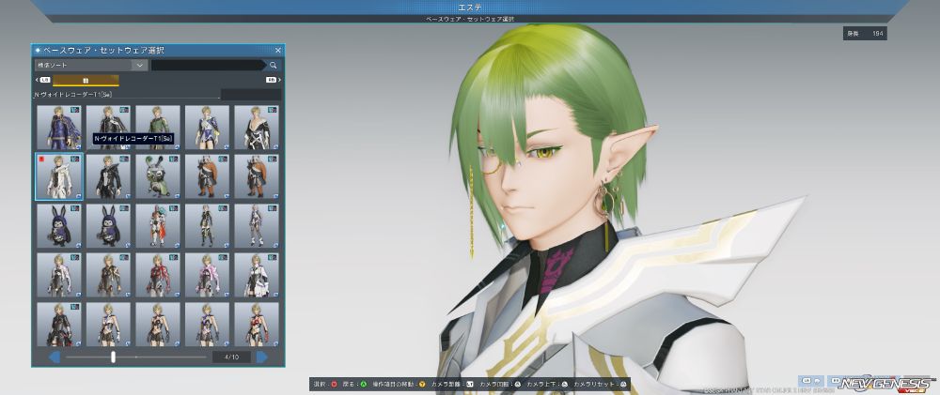Select the brown dark bodysuit thumbnail

pos(108,275)
